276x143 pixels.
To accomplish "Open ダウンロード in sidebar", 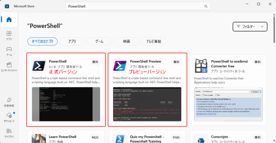I will (x=9, y=117).
